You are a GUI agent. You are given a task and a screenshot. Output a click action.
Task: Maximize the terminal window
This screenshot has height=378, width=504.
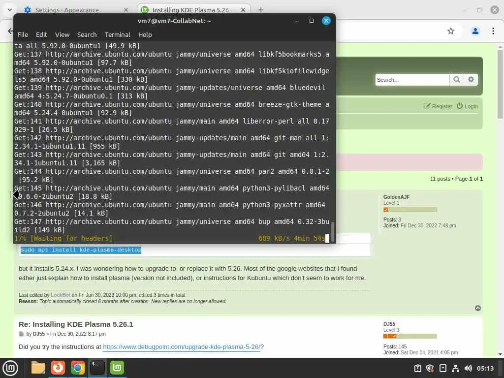[311, 21]
